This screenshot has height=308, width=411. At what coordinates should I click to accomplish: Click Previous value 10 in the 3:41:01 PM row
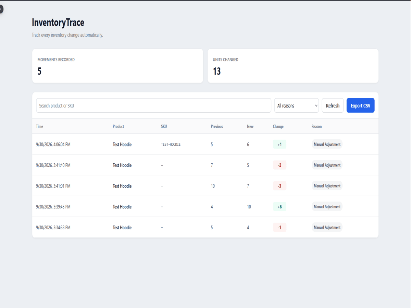tap(213, 186)
